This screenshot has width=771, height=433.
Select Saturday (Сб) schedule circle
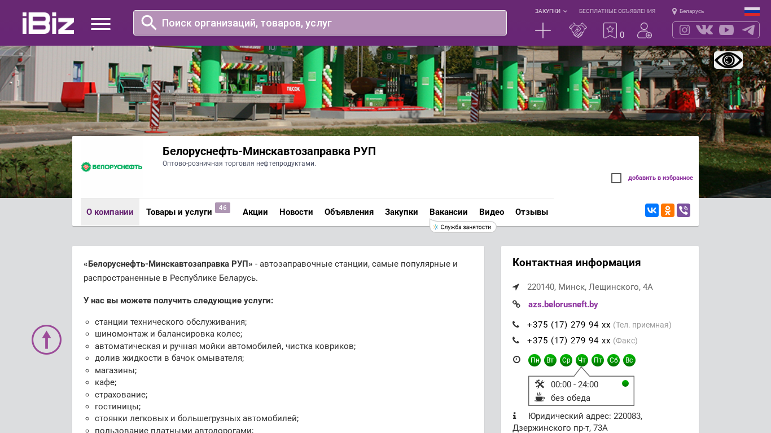[614, 360]
